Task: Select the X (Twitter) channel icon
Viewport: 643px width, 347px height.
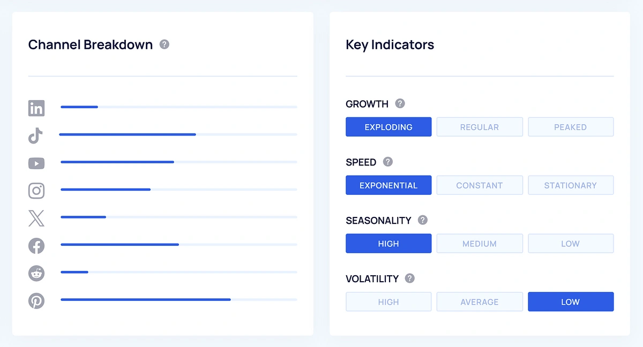Action: pyautogui.click(x=36, y=218)
